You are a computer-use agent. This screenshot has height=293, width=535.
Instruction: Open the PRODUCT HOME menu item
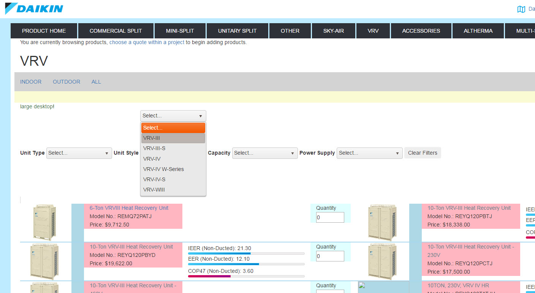coord(44,31)
